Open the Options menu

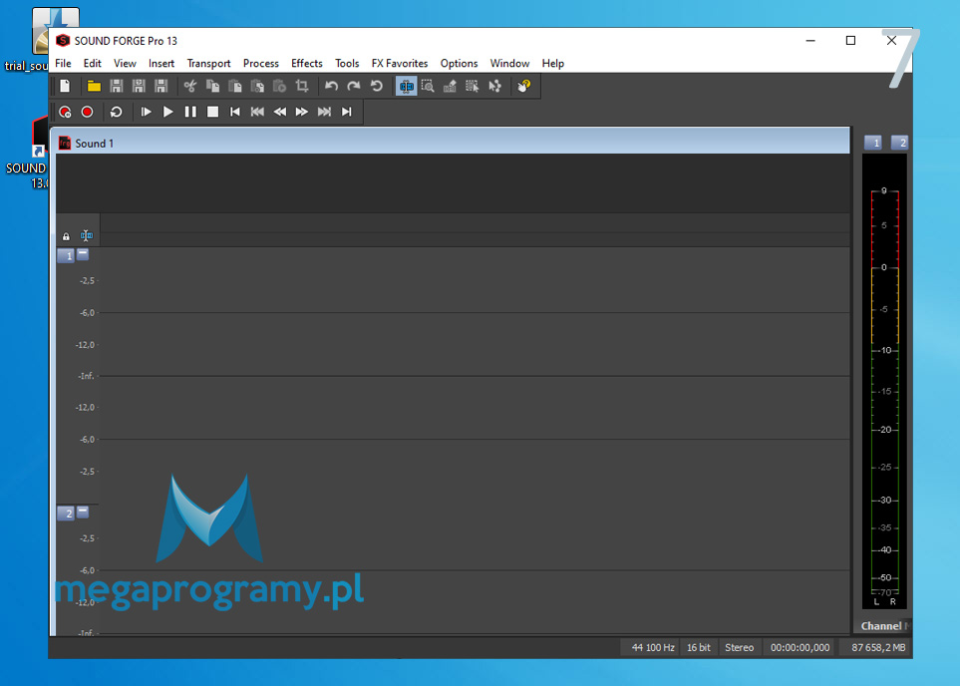pyautogui.click(x=460, y=63)
